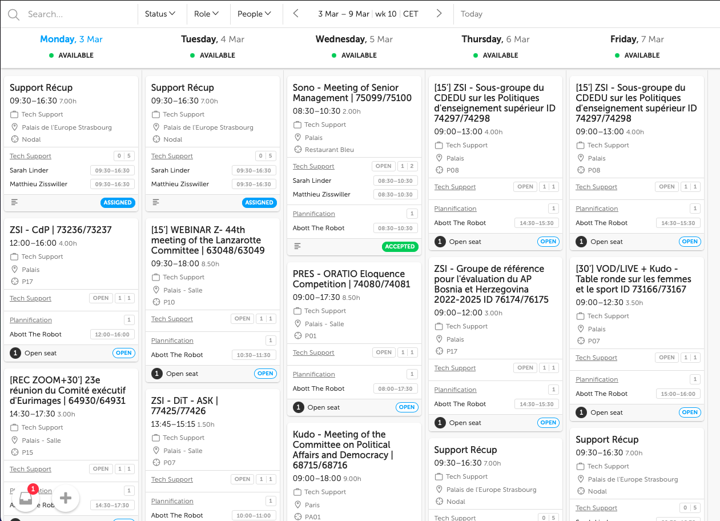
Task: Open notes icon on Sono Meeting card
Action: (x=297, y=246)
